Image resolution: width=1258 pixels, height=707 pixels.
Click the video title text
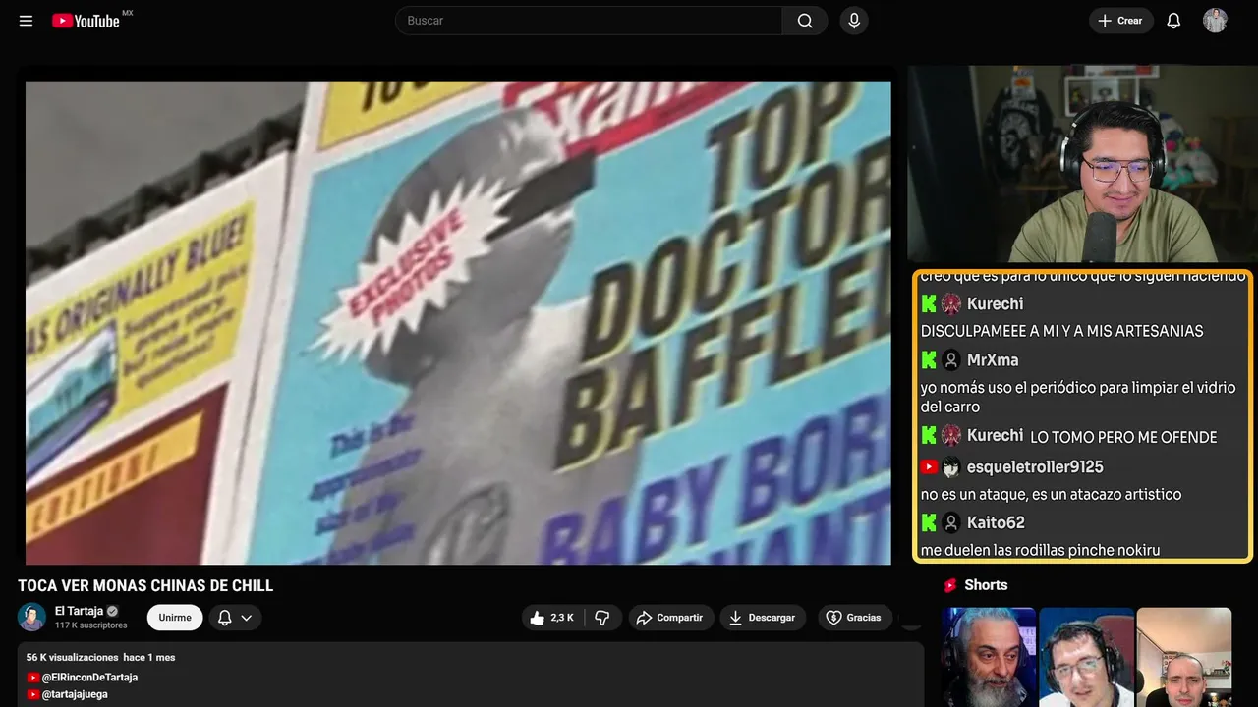[x=145, y=586]
